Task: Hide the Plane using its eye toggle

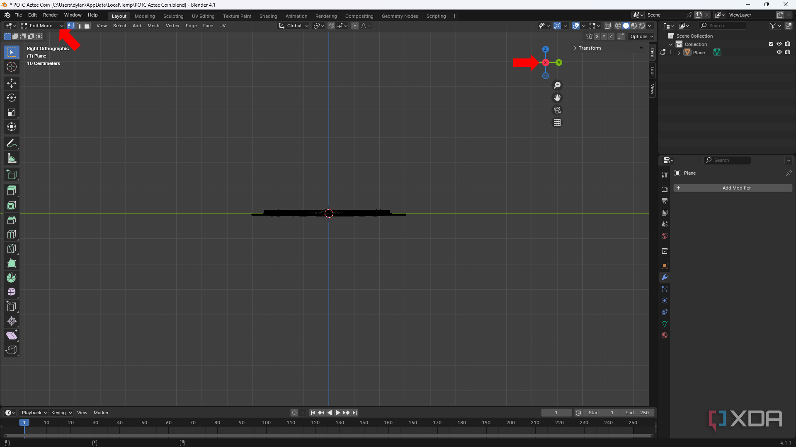Action: coord(779,52)
